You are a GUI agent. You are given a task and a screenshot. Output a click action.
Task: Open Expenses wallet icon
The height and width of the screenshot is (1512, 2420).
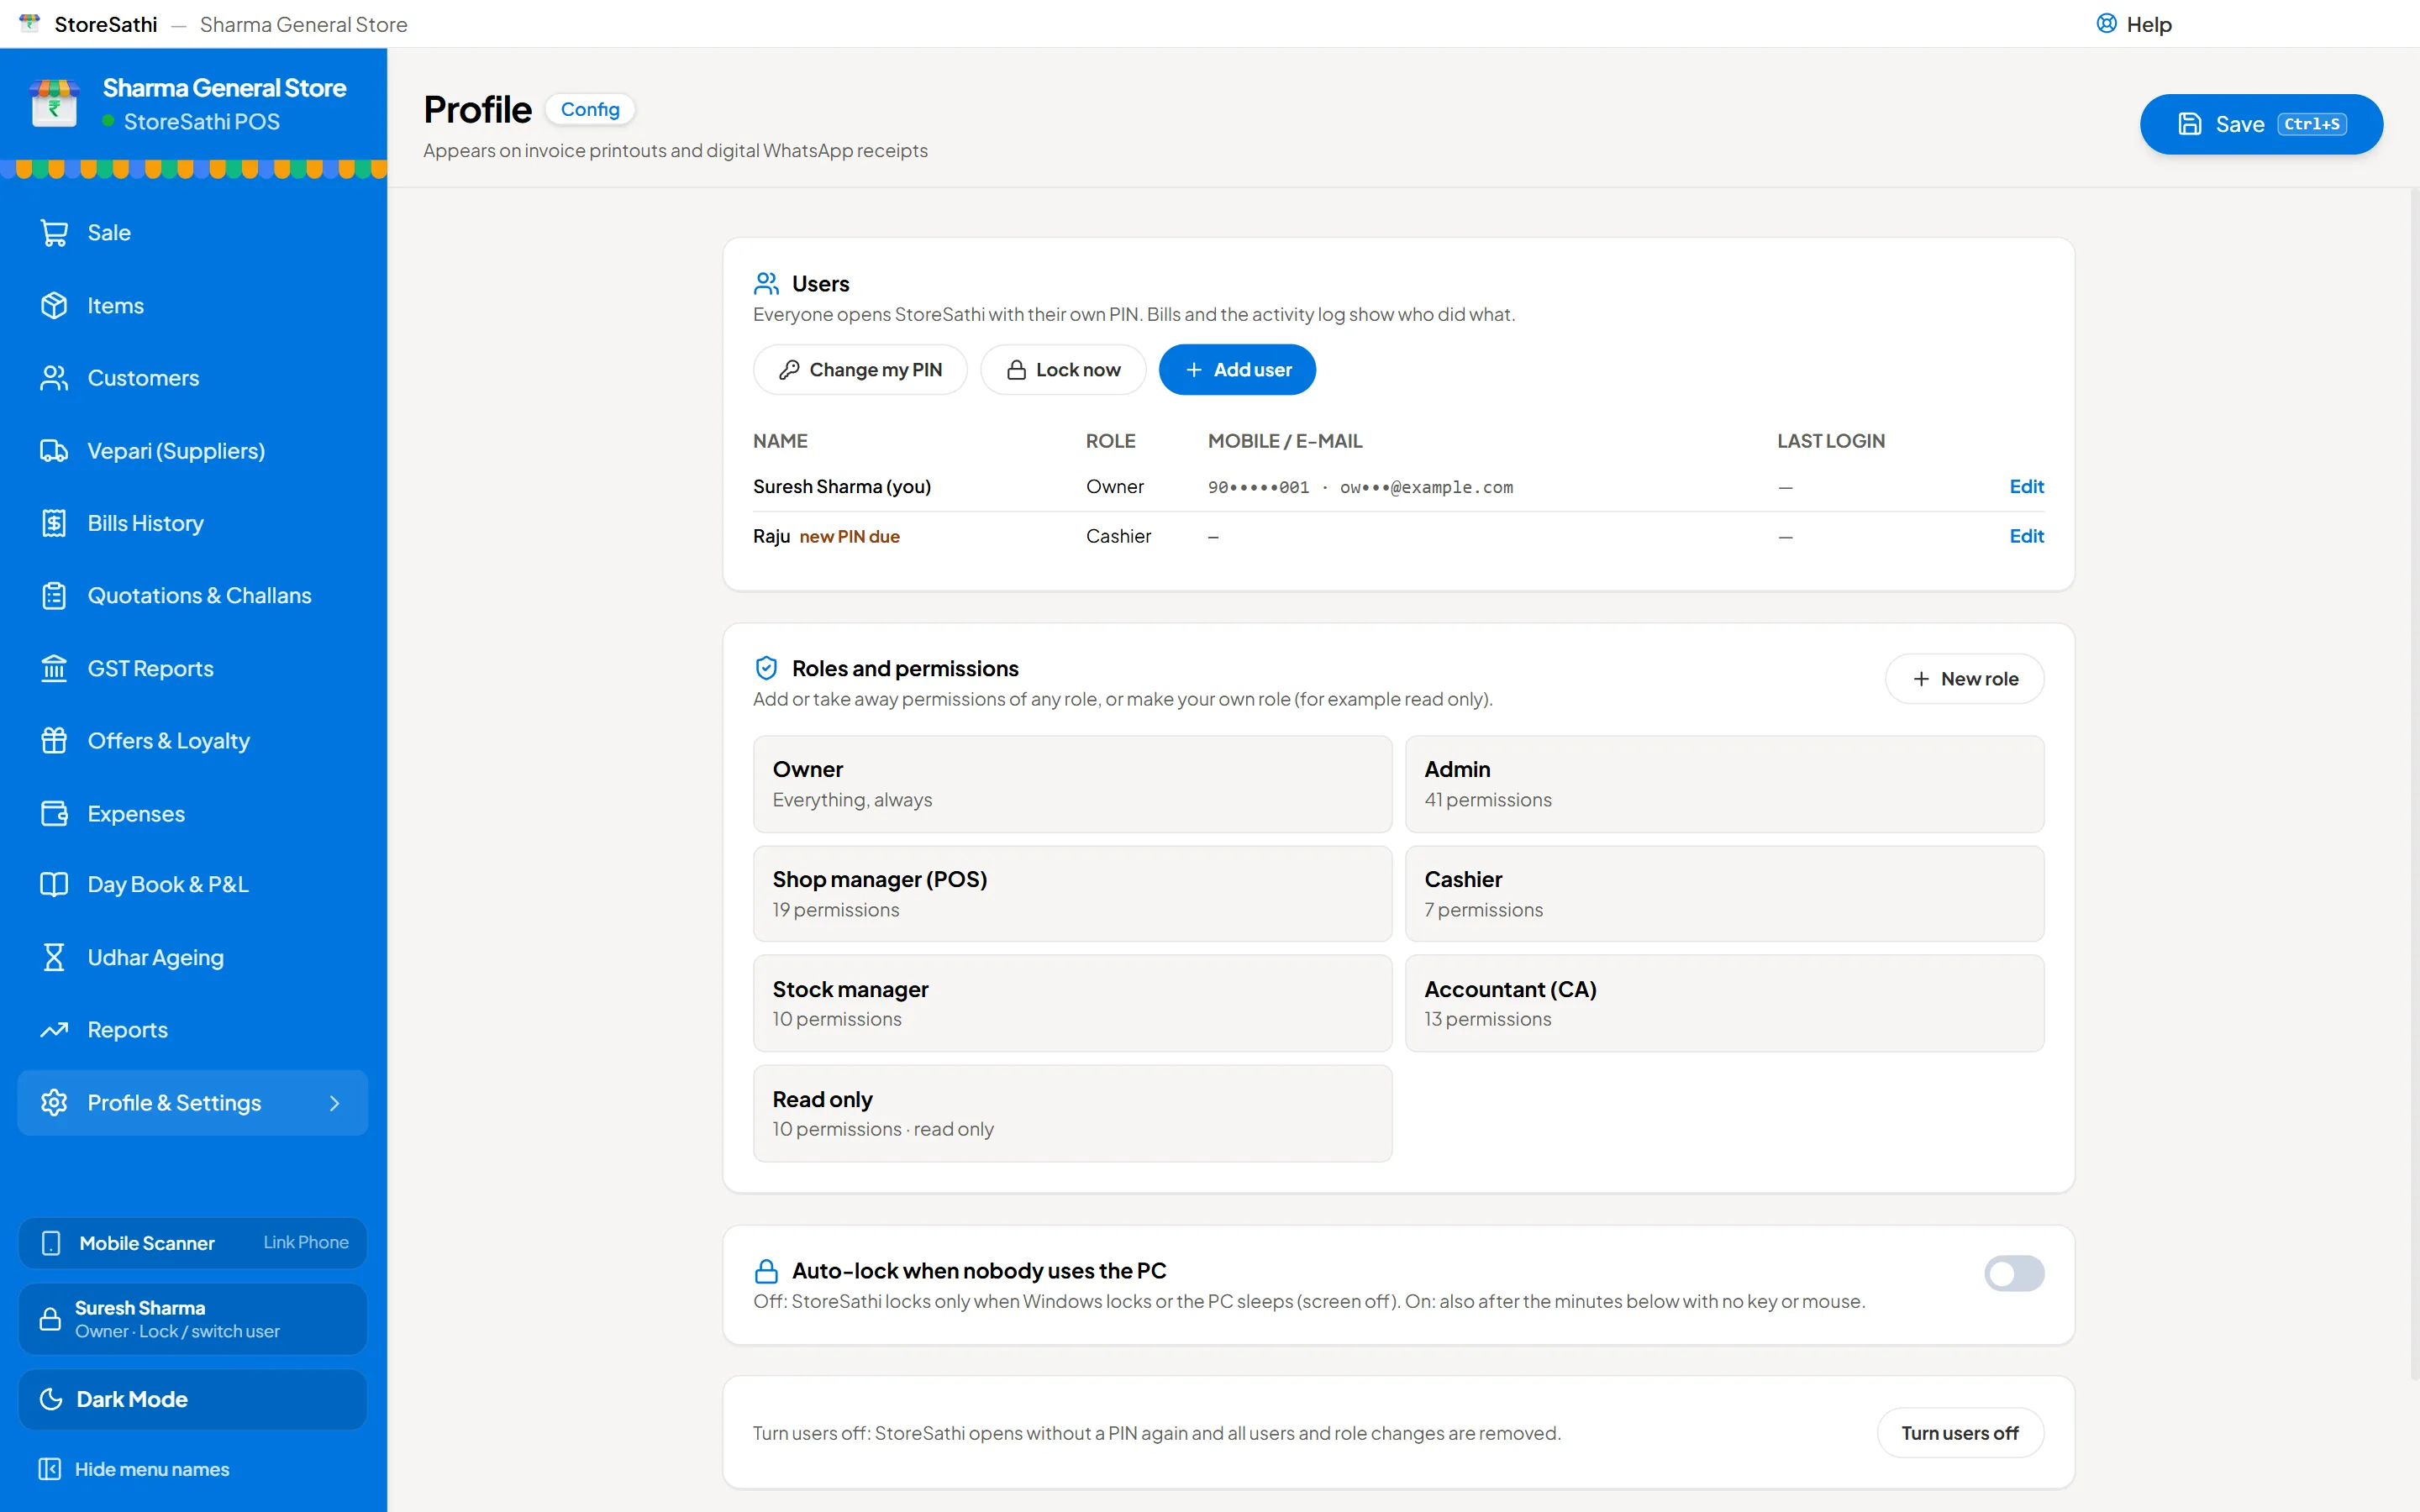[x=54, y=814]
